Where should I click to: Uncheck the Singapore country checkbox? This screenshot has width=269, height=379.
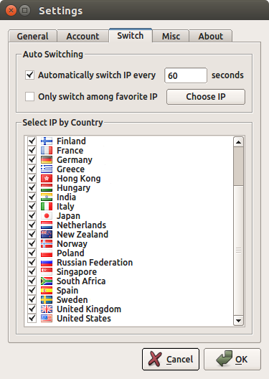32,271
